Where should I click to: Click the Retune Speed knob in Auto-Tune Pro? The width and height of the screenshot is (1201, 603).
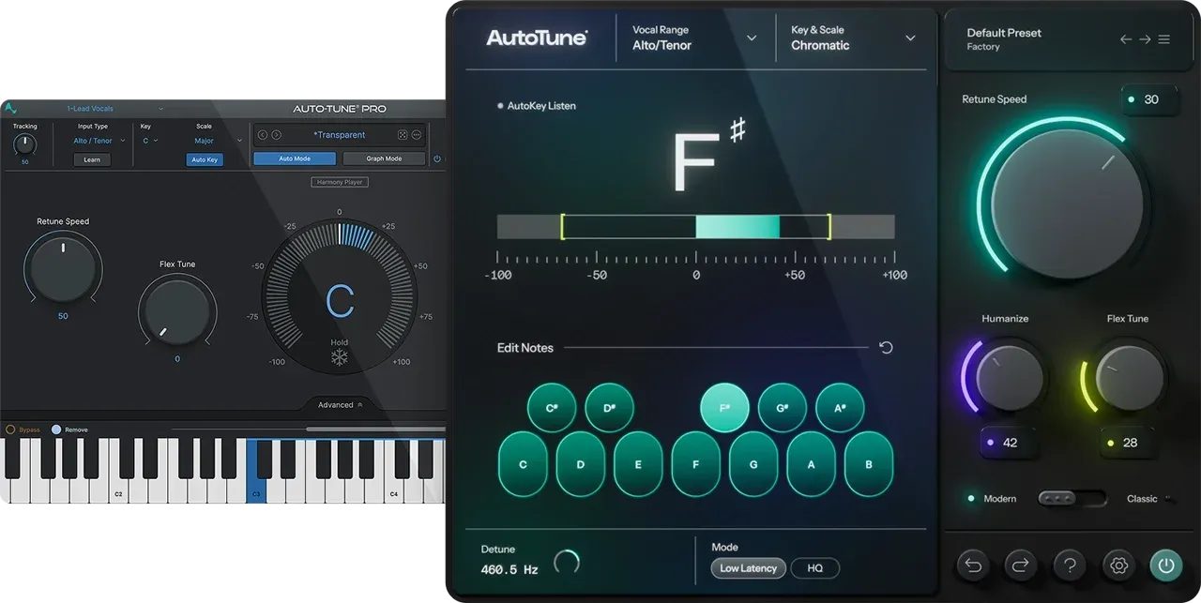(63, 269)
